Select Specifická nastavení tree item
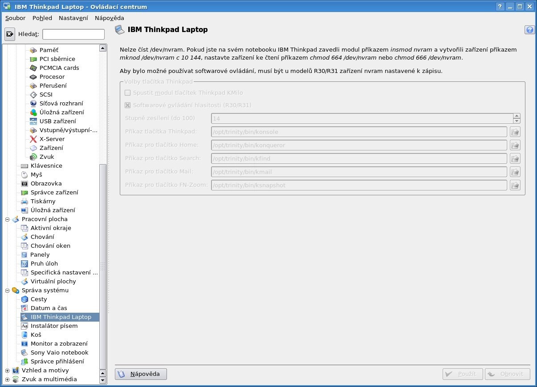 coord(64,273)
